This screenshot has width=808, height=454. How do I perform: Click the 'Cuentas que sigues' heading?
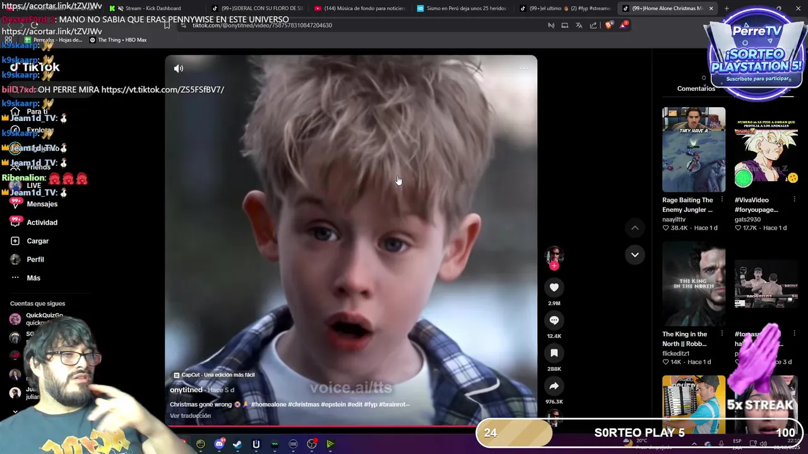pyautogui.click(x=37, y=303)
